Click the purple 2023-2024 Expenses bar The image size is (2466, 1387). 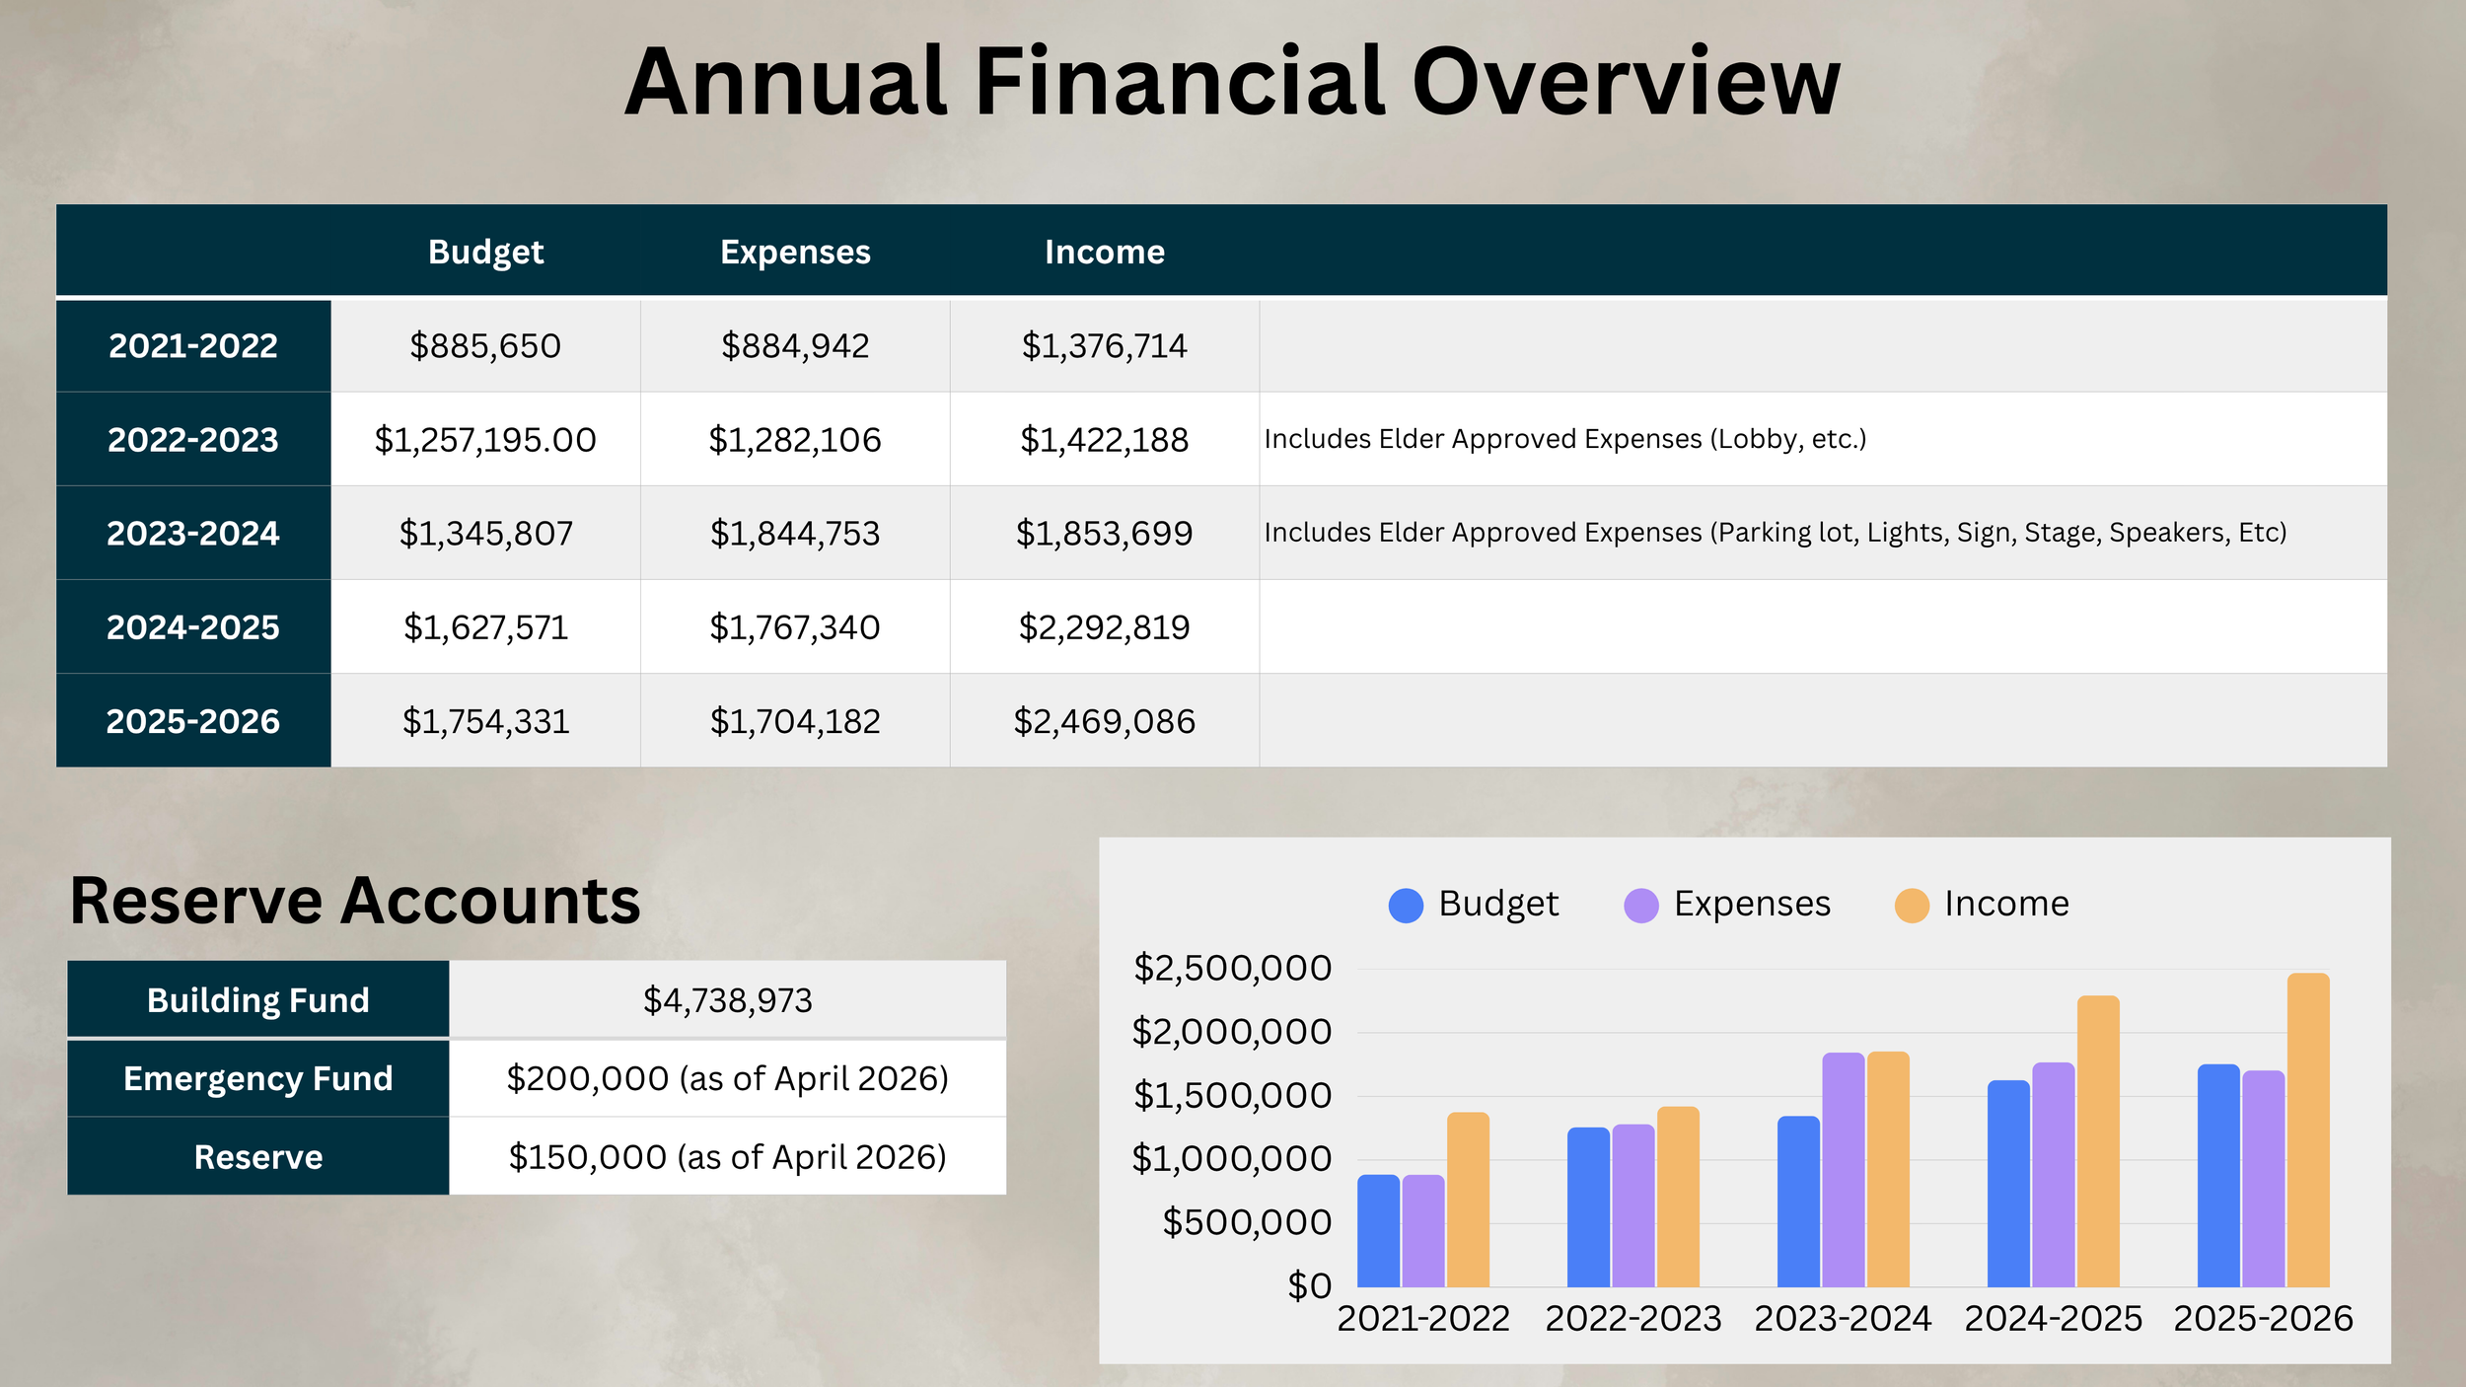[1844, 1170]
